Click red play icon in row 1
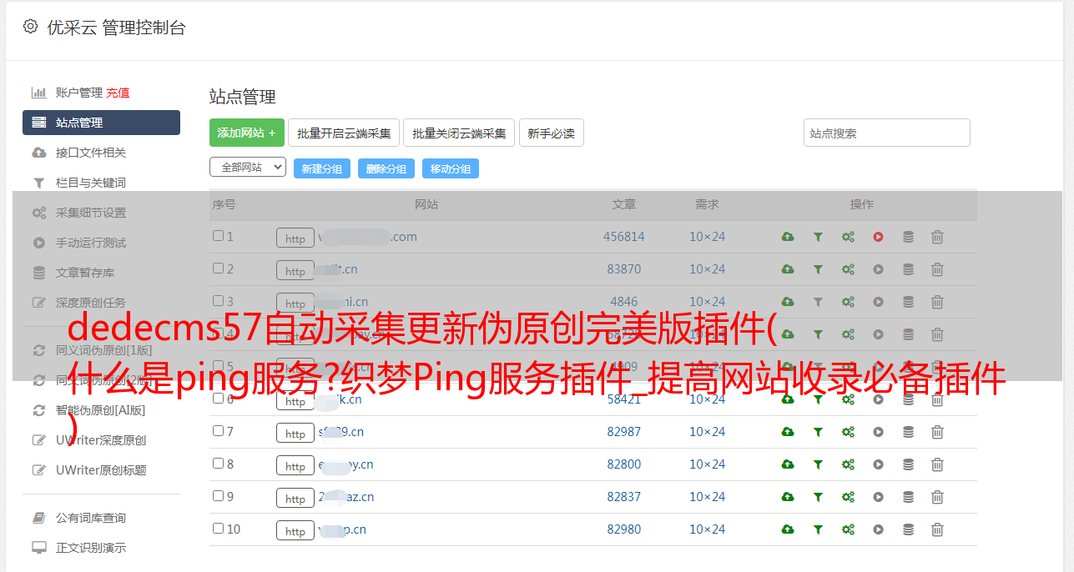The width and height of the screenshot is (1074, 572). tap(878, 237)
